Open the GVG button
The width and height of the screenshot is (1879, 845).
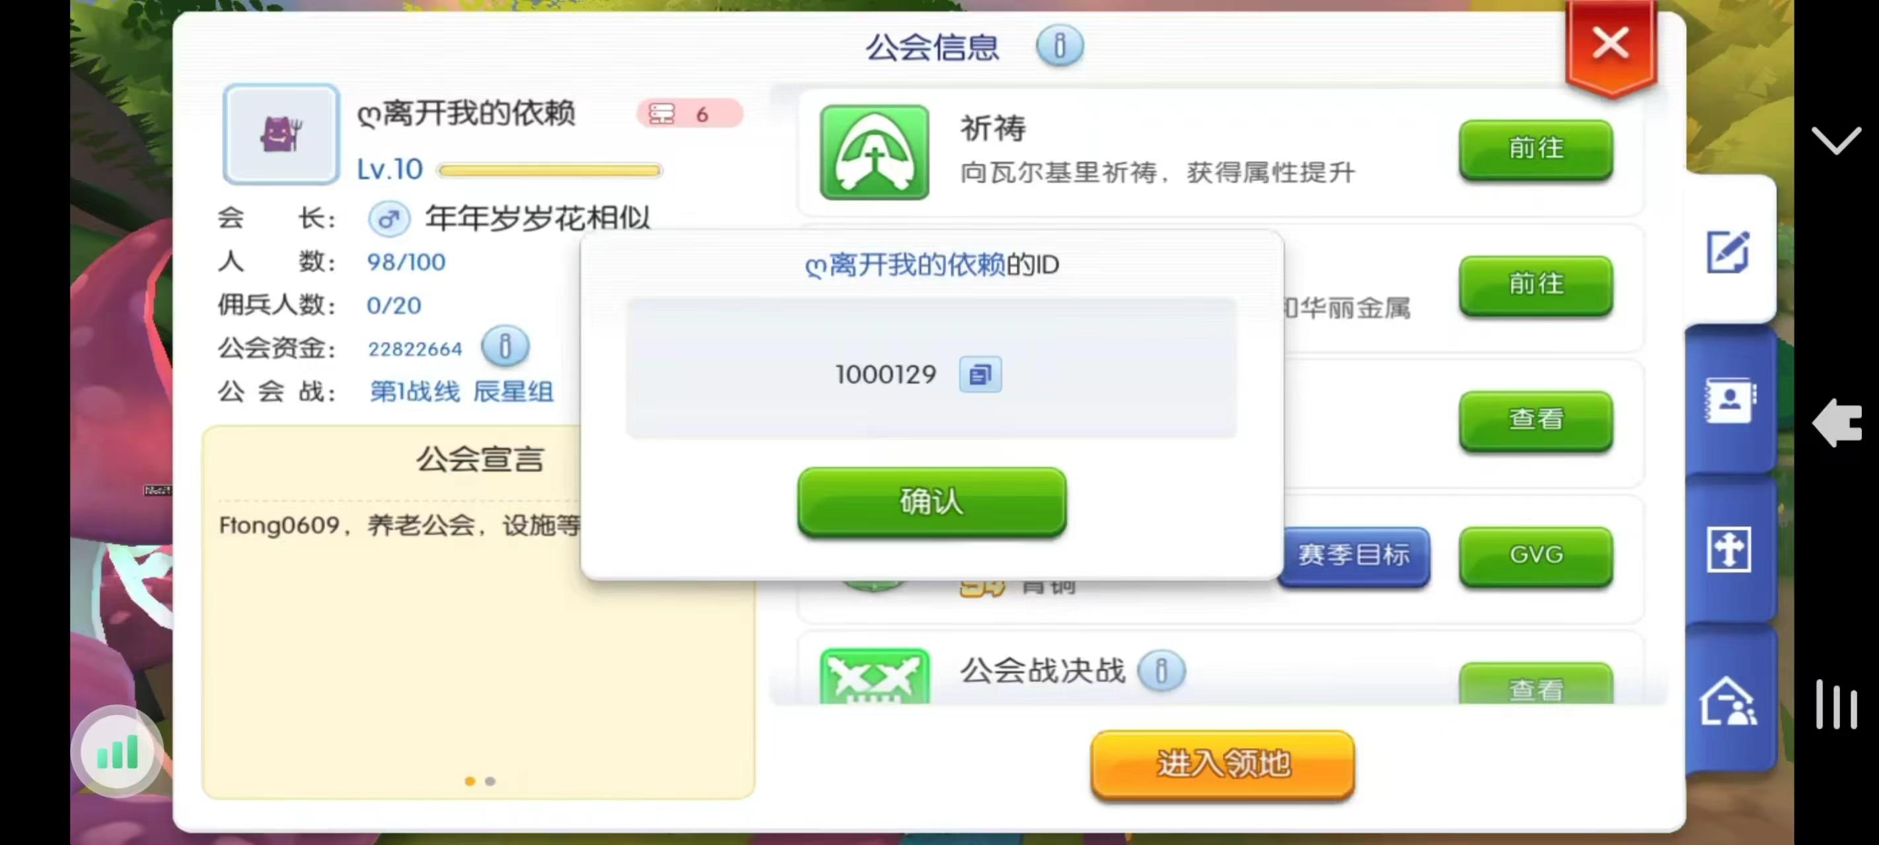click(1535, 557)
